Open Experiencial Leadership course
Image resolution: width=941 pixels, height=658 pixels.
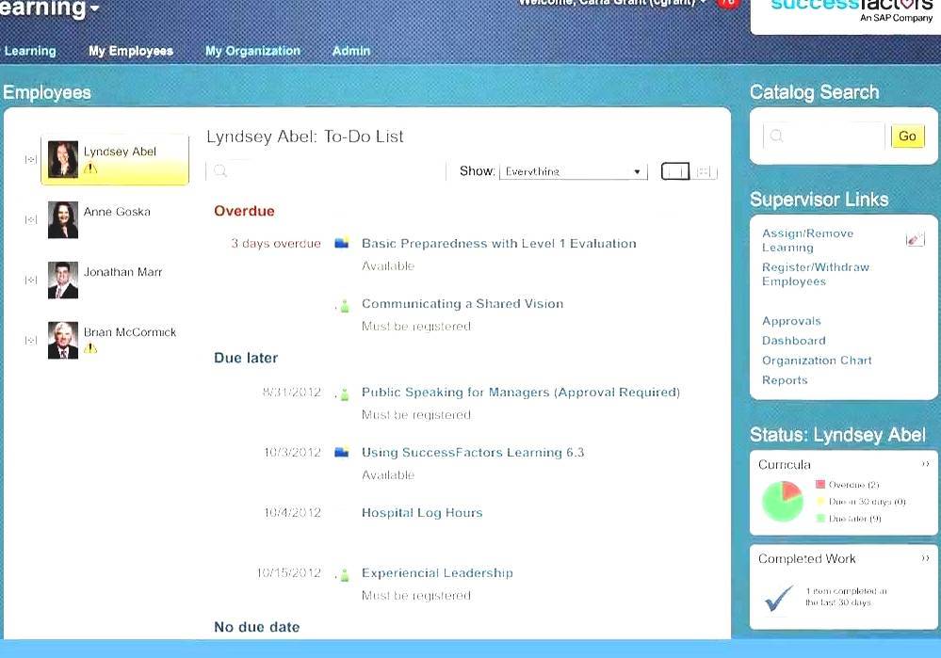437,573
